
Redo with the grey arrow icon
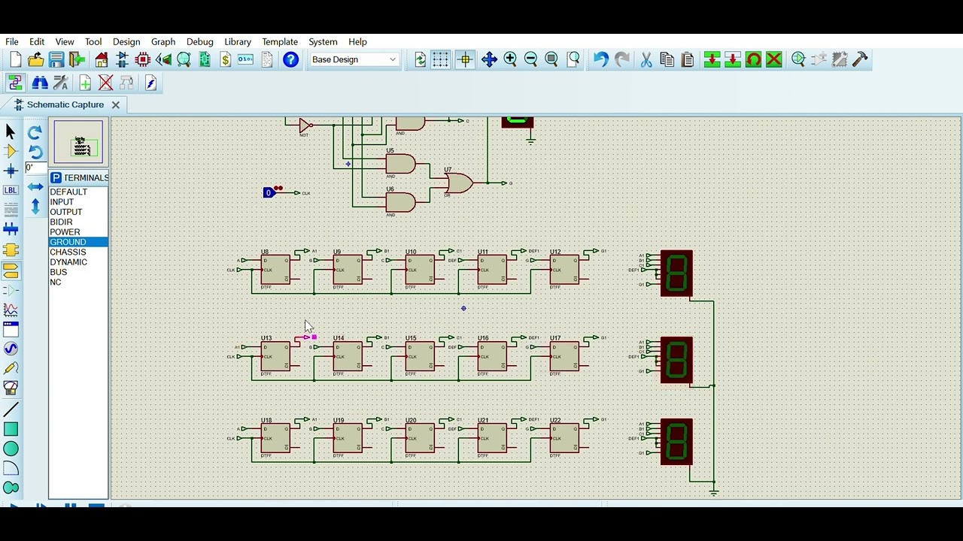click(x=621, y=59)
